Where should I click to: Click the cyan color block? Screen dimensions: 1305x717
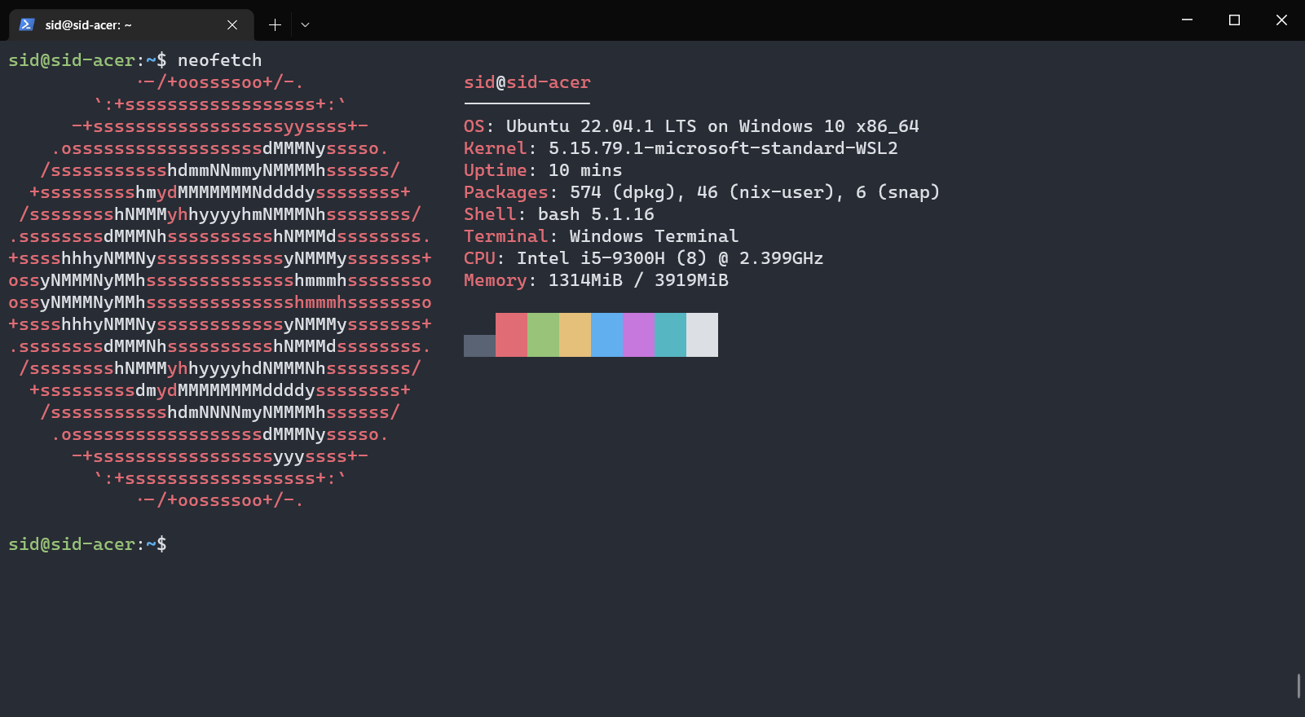coord(670,335)
